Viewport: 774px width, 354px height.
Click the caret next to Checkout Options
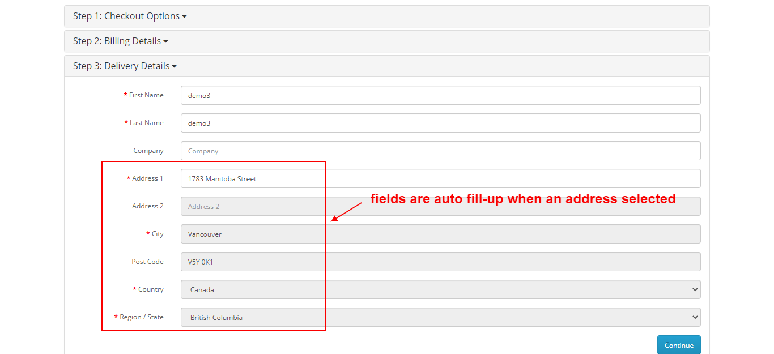coord(185,17)
